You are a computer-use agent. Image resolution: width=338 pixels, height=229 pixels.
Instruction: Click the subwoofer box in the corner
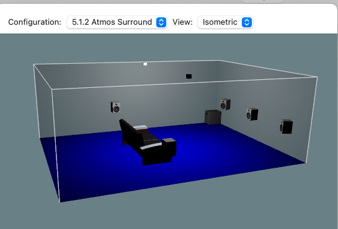tap(213, 117)
